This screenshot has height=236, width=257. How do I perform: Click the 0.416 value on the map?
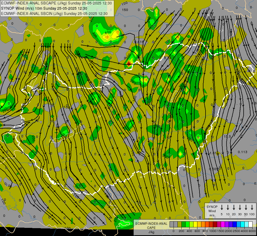point(139,42)
